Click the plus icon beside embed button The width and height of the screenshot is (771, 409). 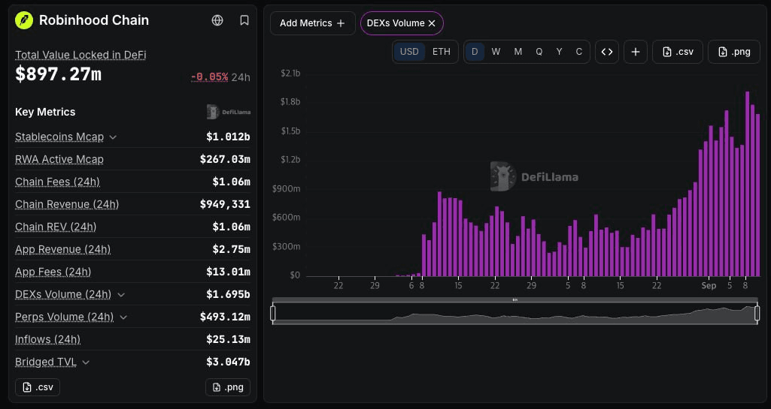[636, 52]
